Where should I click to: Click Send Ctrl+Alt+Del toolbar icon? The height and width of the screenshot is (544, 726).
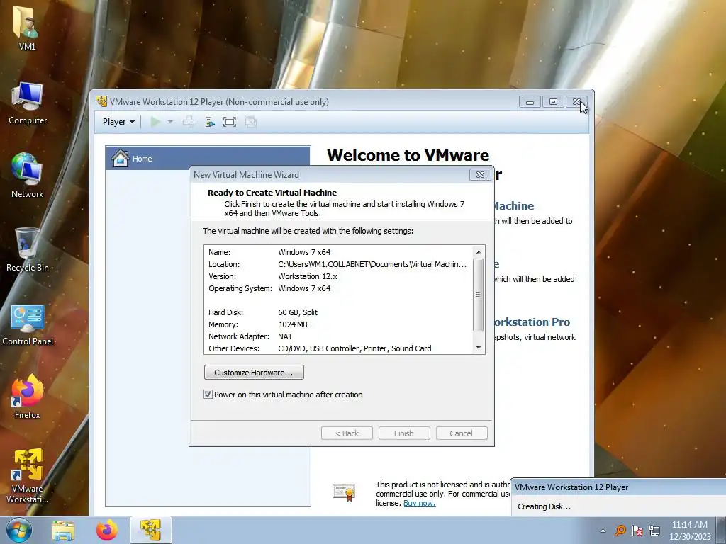click(x=189, y=122)
